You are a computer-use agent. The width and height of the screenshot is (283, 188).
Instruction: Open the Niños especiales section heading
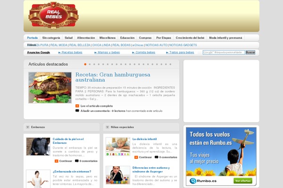pos(122,127)
